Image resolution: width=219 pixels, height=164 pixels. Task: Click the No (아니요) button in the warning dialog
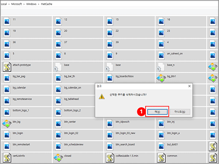(180, 112)
